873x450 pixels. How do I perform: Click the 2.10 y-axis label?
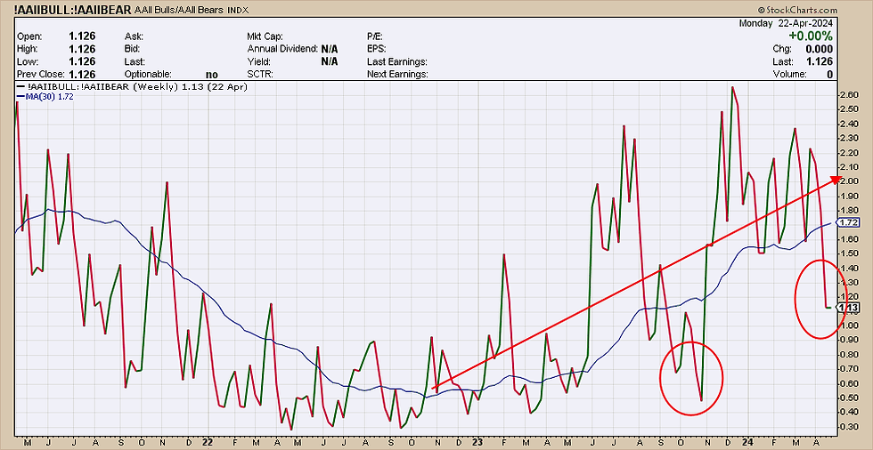pyautogui.click(x=849, y=166)
